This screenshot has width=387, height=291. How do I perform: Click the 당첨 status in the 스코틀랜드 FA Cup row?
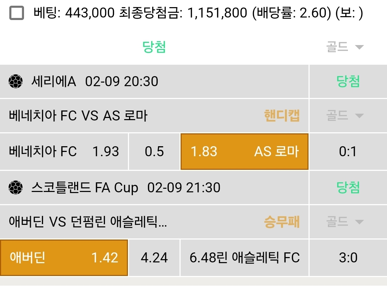click(x=348, y=187)
